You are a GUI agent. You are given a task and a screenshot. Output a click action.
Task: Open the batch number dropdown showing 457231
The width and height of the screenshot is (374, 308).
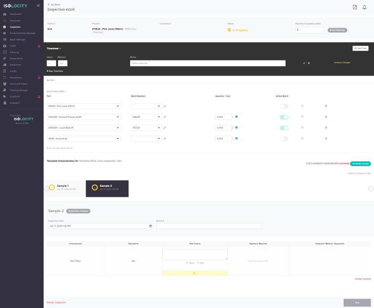tap(147, 128)
